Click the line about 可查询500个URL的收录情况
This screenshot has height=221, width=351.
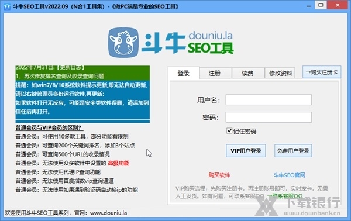pyautogui.click(x=63, y=154)
